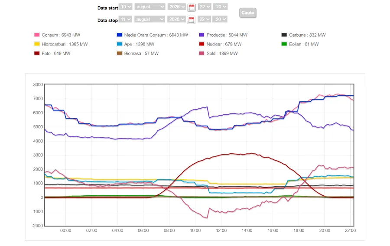The width and height of the screenshot is (390, 246).
Task: Open the Data stop hour dropdown
Action: pos(204,19)
